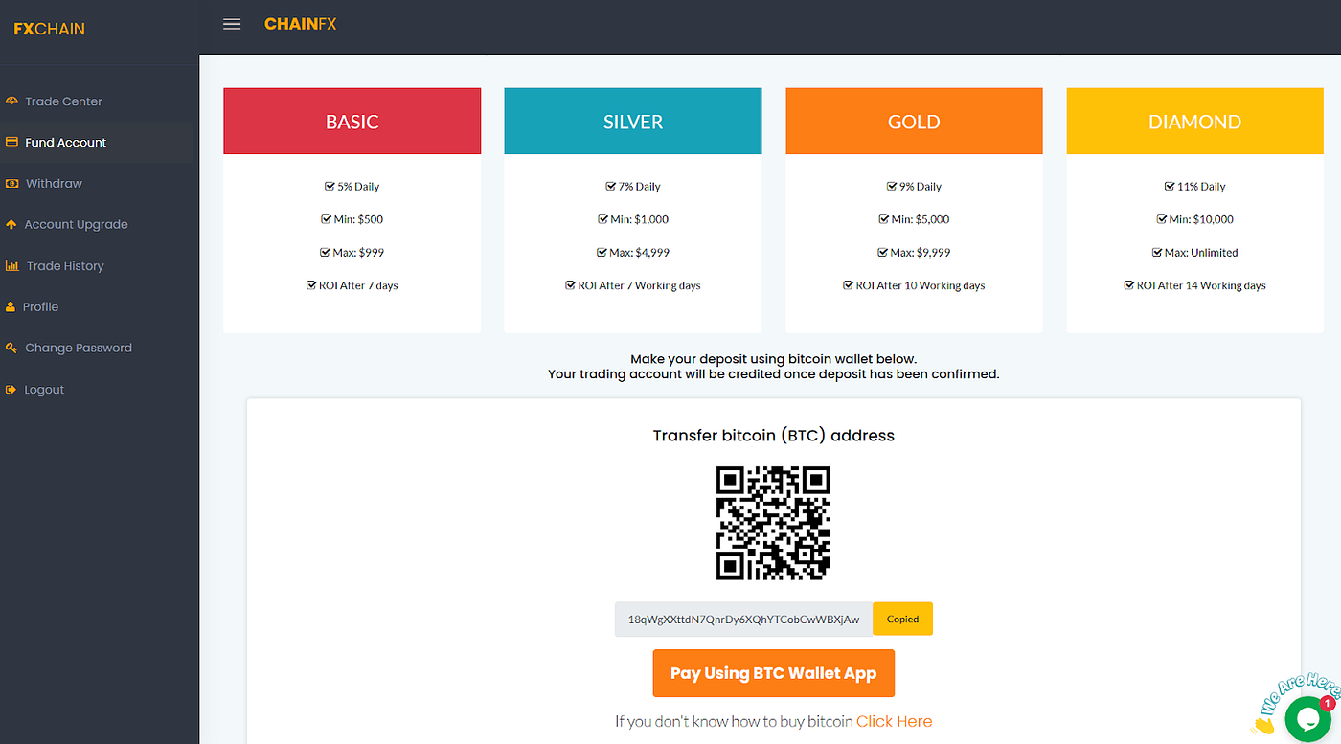Click the FXCHAIN sidebar logo
Viewport: 1341px width, 744px height.
coord(49,29)
